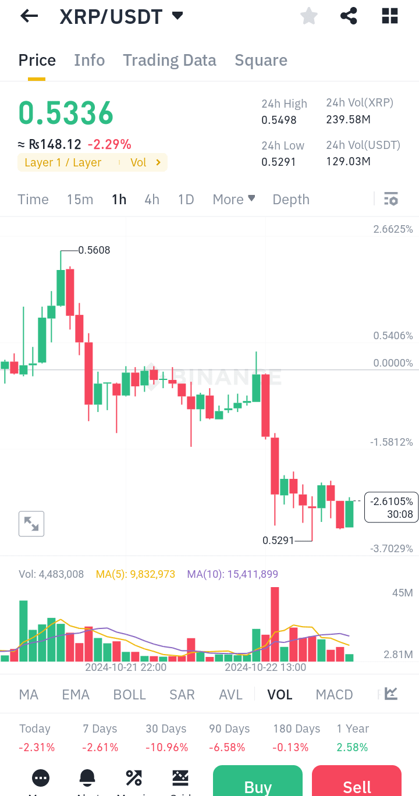This screenshot has width=419, height=796.
Task: Tap the Margin percent icon
Action: point(134,777)
